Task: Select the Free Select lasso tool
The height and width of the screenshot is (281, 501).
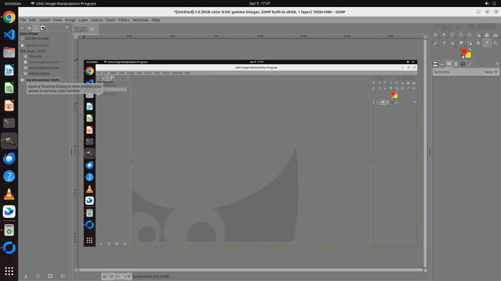Action: point(452,35)
